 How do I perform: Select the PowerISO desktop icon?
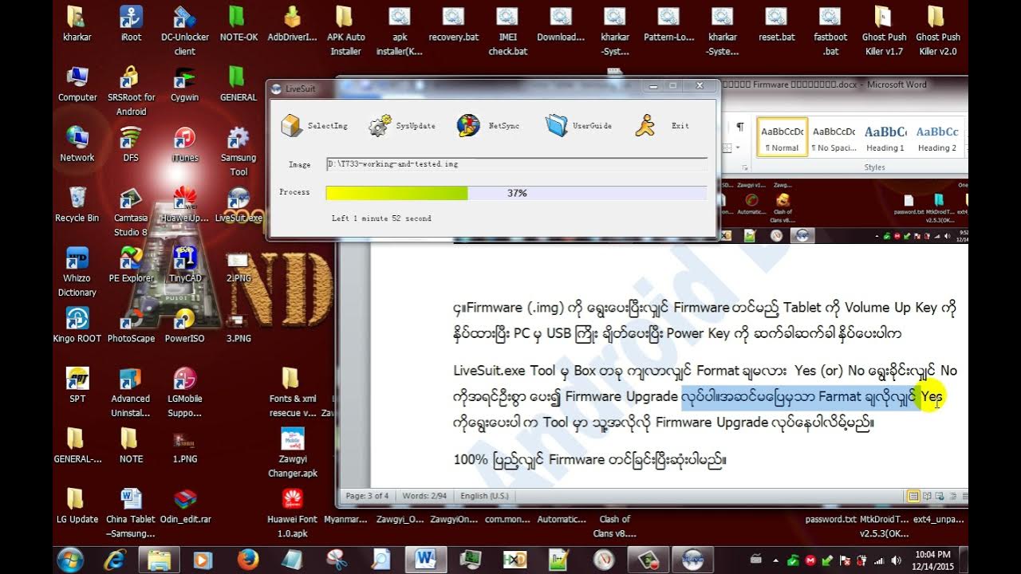pos(184,325)
